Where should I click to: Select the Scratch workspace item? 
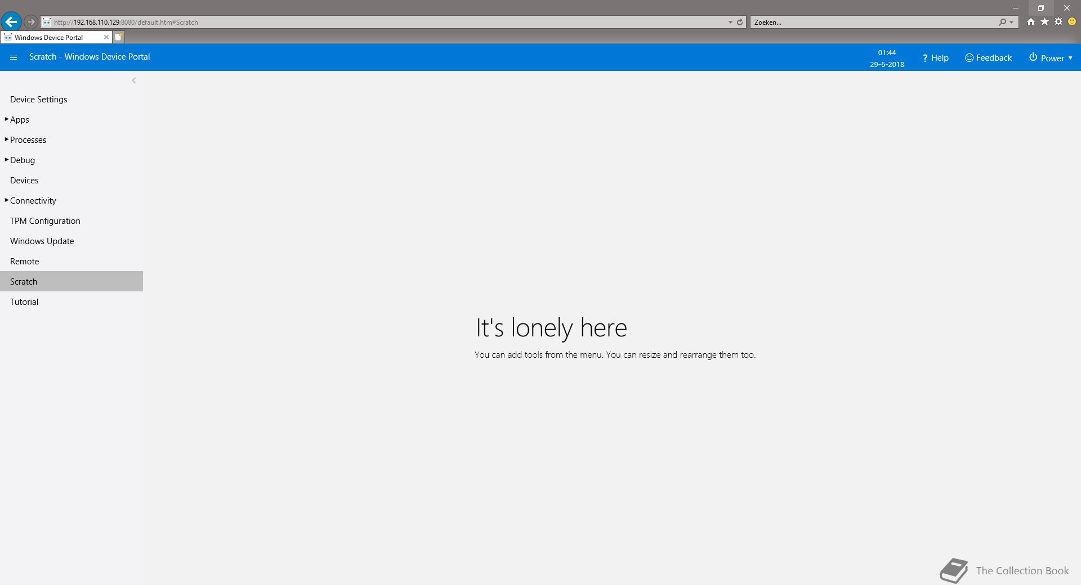[x=72, y=281]
